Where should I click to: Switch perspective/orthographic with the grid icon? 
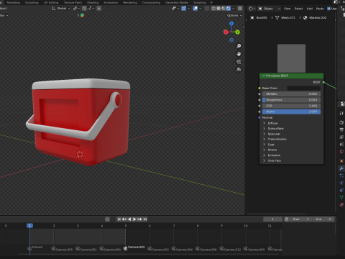239,70
